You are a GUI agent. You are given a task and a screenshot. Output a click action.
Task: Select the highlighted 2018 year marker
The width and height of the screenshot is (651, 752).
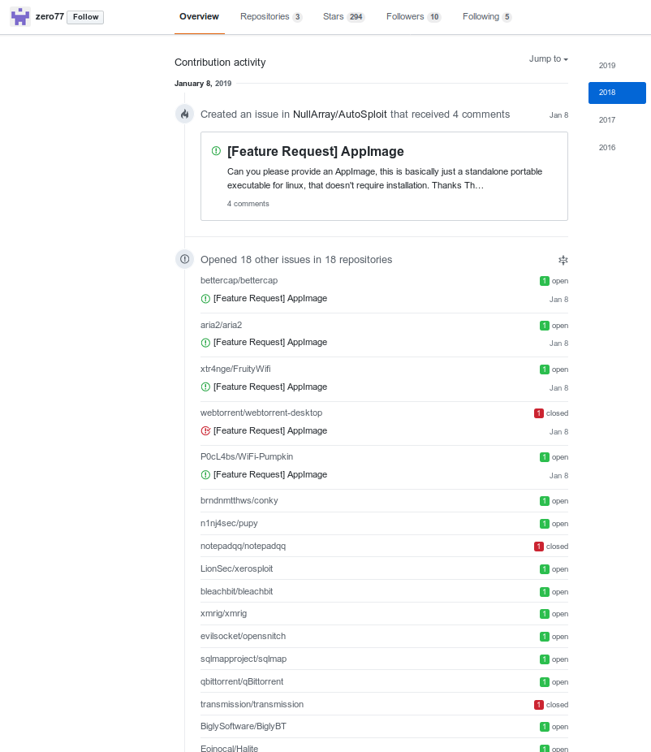click(x=606, y=93)
